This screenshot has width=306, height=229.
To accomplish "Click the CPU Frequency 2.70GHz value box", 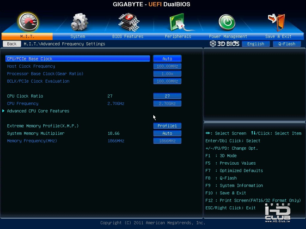I will 167,103.
